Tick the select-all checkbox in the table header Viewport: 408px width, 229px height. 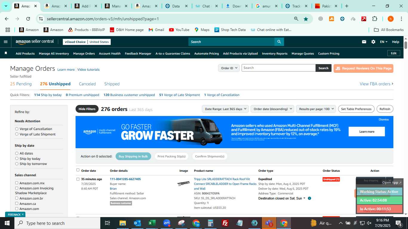tap(78, 170)
